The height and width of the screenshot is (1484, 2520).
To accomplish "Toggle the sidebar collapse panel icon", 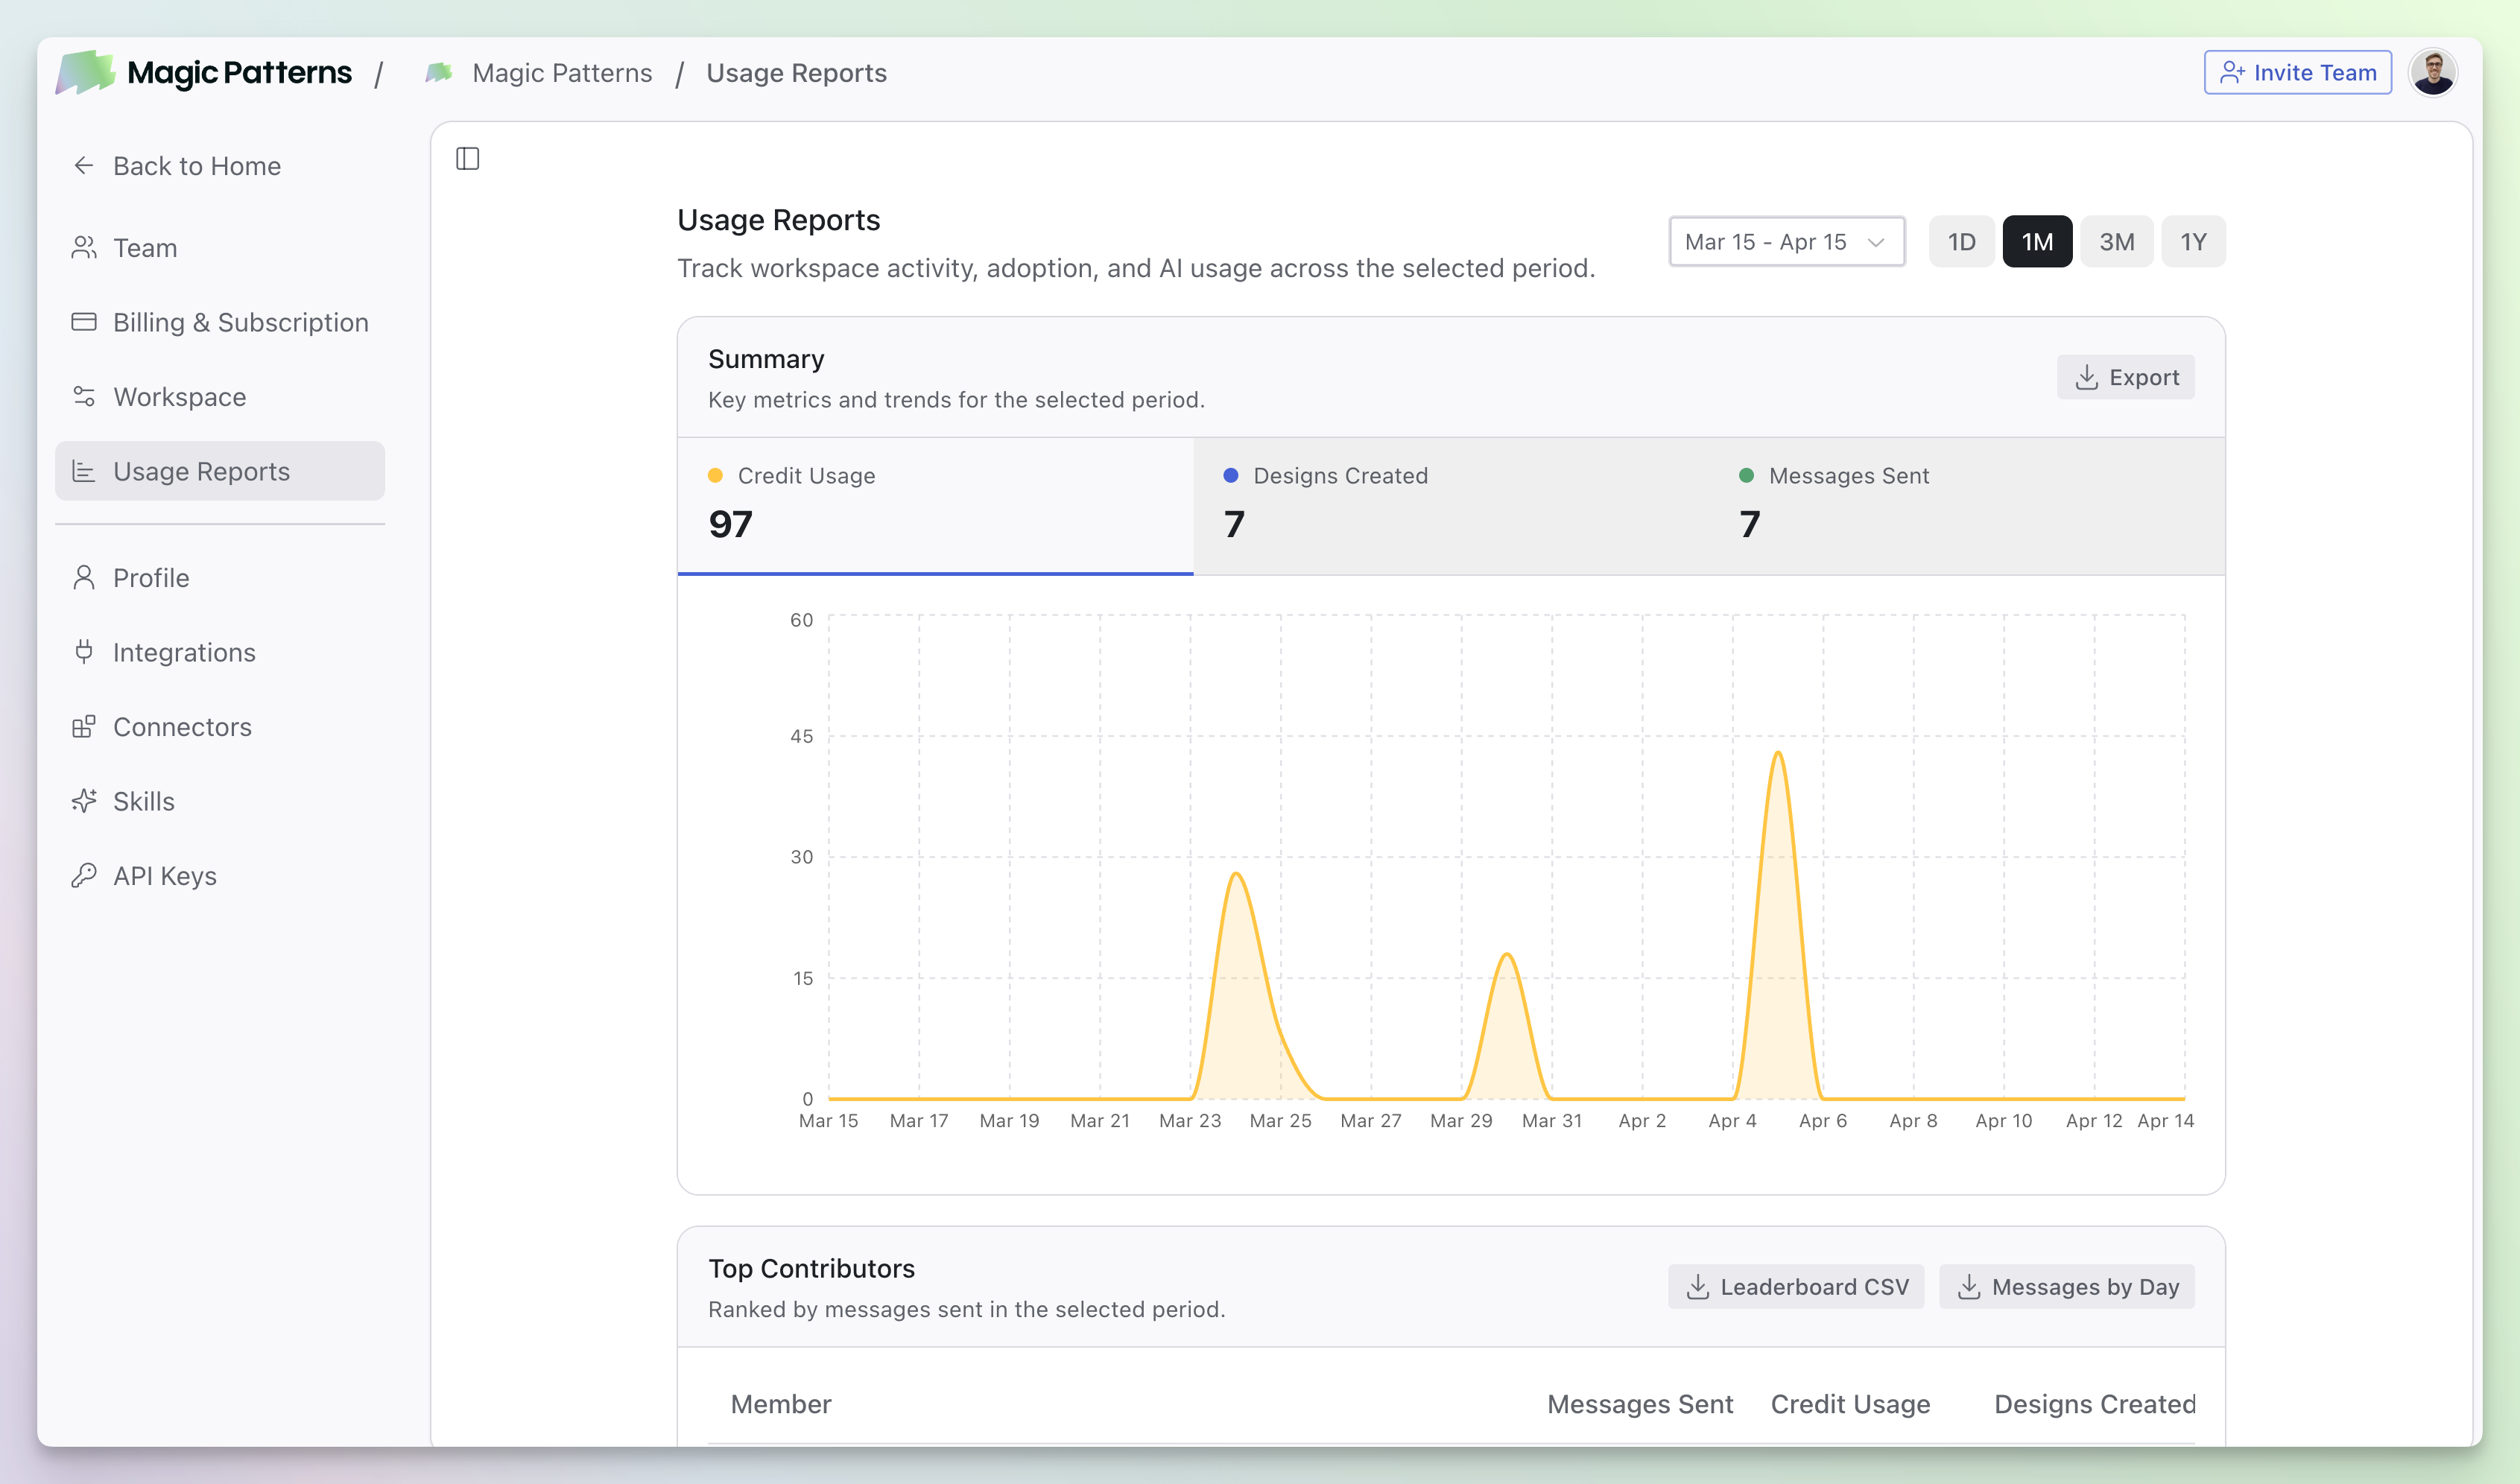I will tap(467, 159).
